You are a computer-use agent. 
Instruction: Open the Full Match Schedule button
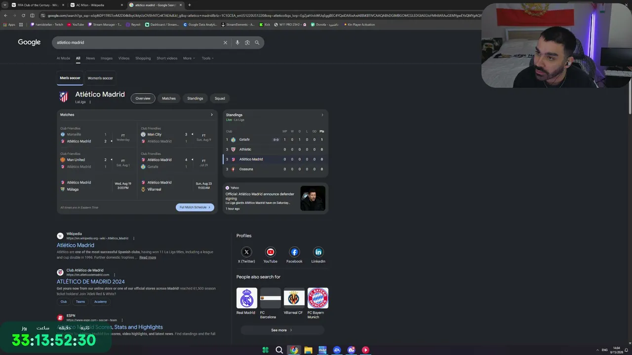coord(195,208)
